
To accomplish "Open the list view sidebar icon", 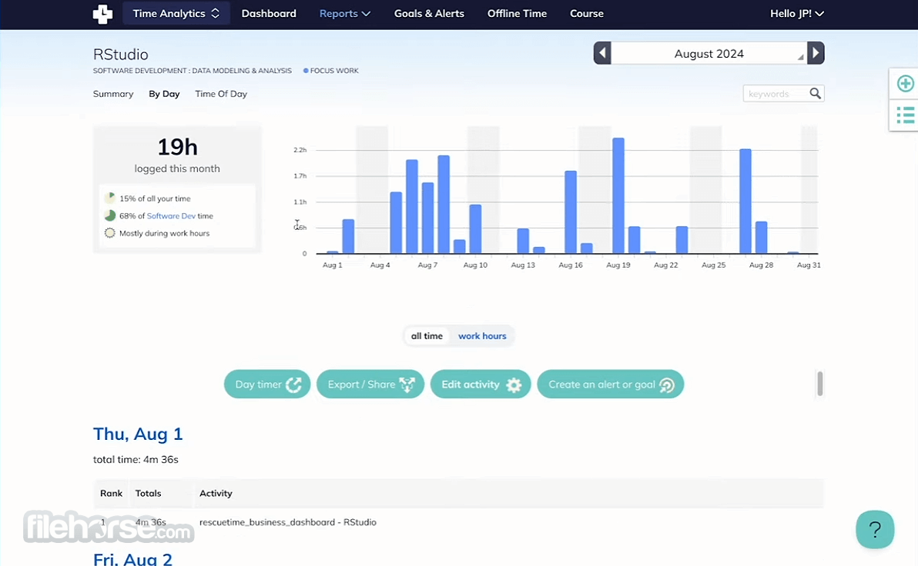I will point(905,115).
